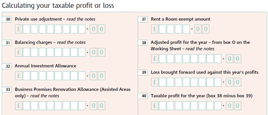Image resolution: width=268 pixels, height=115 pixels.
Task: Click the Balancing charges pounds entry field
Action: (54, 53)
